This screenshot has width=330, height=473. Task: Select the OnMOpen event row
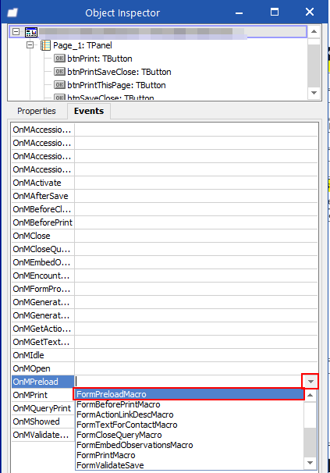[x=165, y=368]
